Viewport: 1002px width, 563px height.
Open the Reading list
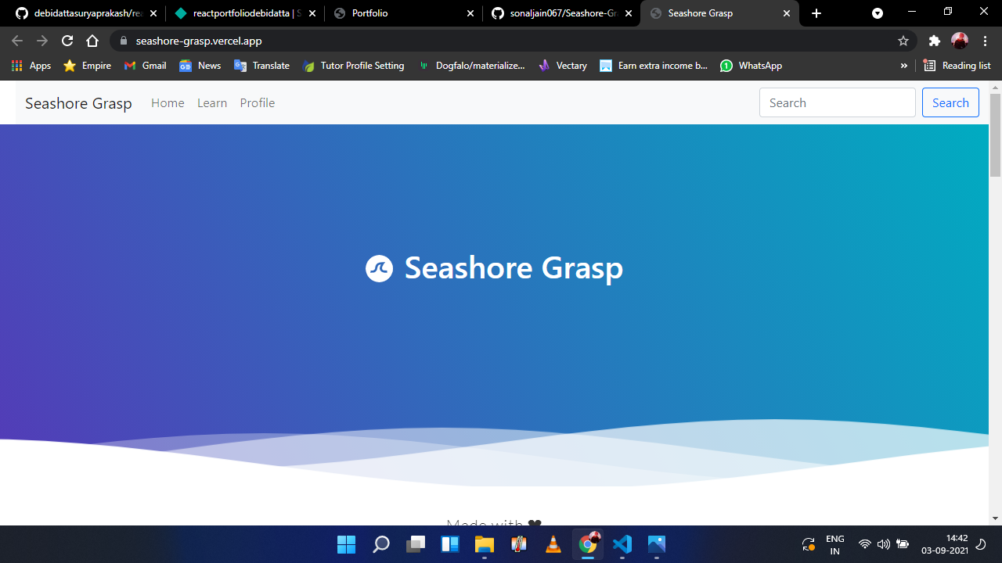coord(957,66)
